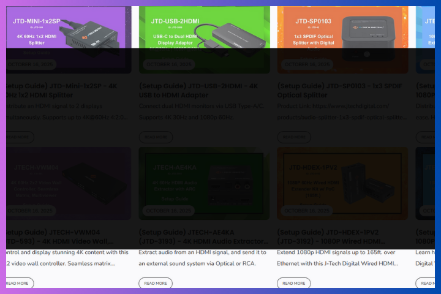Open the JTD-Mini-1x2SP HDMI Splitter setup guide title
The image size is (441, 294).
tap(61, 90)
